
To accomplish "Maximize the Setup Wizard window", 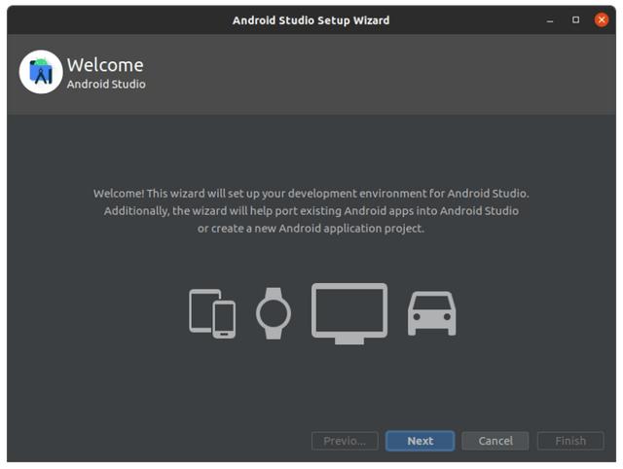I will coord(575,19).
